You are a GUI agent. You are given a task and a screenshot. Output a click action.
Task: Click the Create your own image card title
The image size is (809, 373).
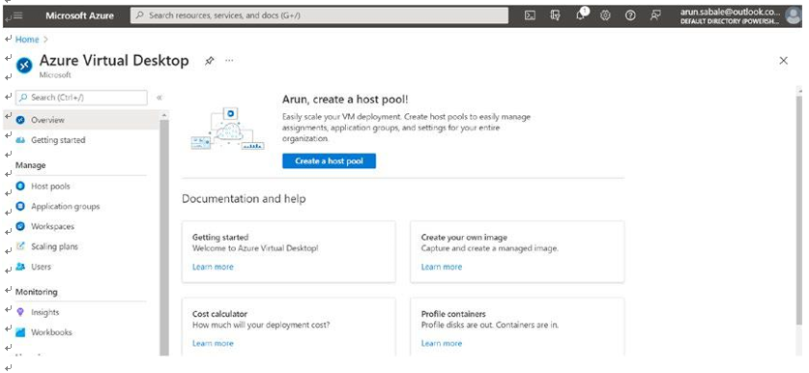coord(464,238)
